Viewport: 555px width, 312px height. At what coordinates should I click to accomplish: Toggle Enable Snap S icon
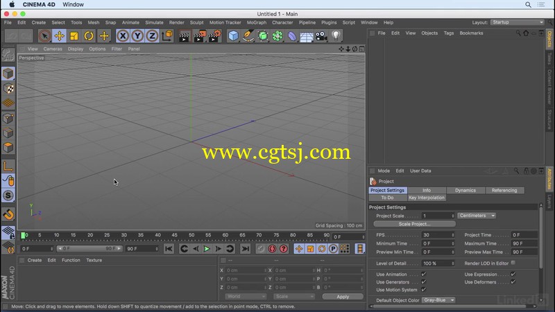(x=8, y=196)
